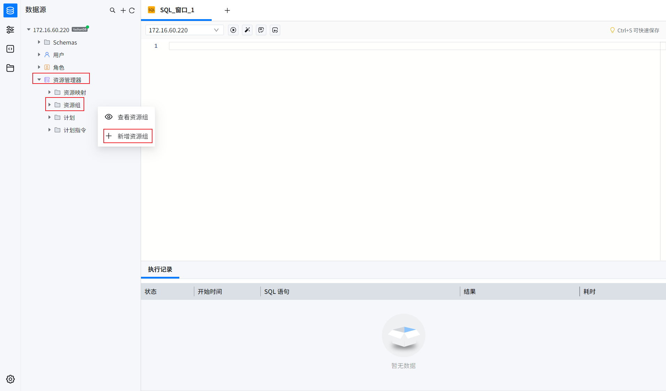Image resolution: width=666 pixels, height=391 pixels.
Task: Refresh the data source list
Action: click(x=132, y=10)
